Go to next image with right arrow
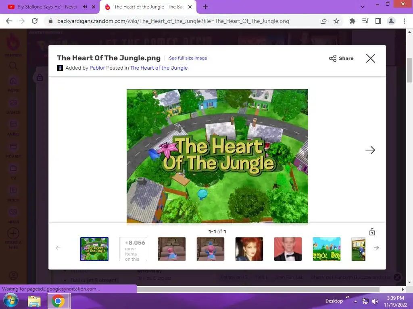 point(370,150)
